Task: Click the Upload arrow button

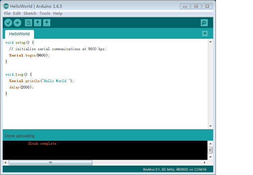Action: point(18,23)
